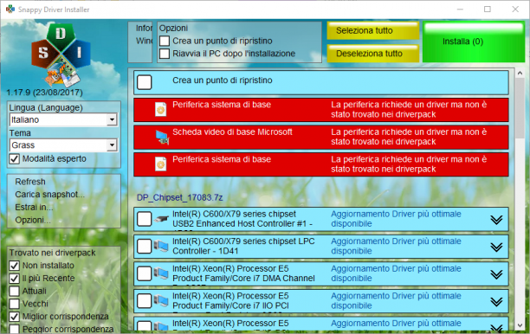Click the partially hidden Infor system panel
530x334 pixels.
[140, 42]
